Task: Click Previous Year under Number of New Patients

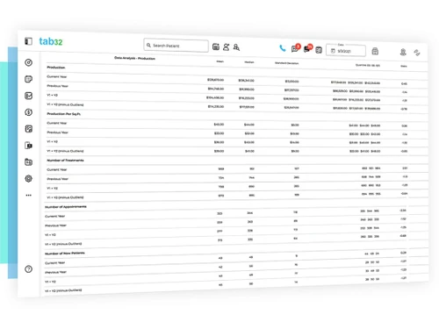Action: [55, 272]
